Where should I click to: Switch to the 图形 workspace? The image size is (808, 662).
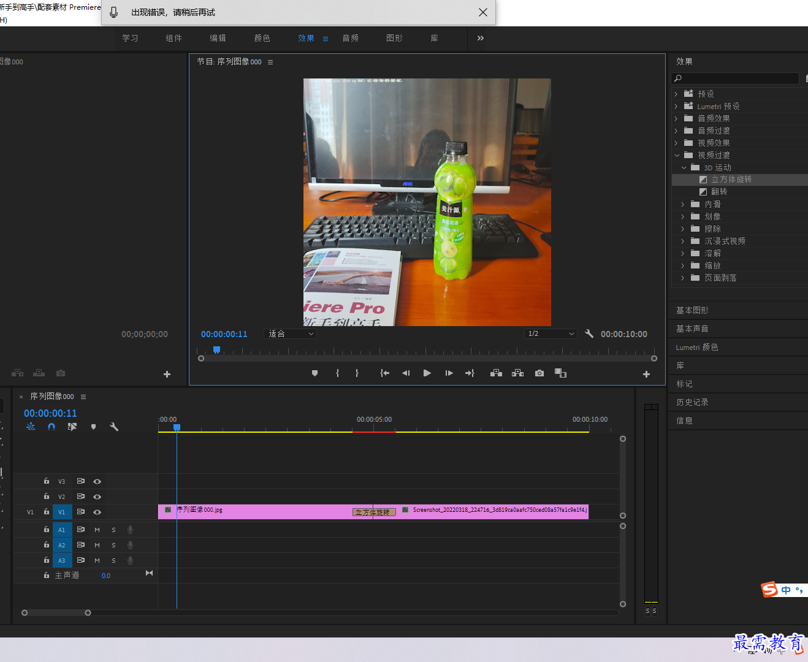coord(394,38)
